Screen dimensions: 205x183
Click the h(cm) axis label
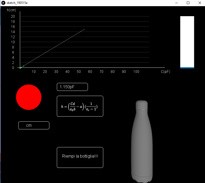pyautogui.click(x=11, y=10)
